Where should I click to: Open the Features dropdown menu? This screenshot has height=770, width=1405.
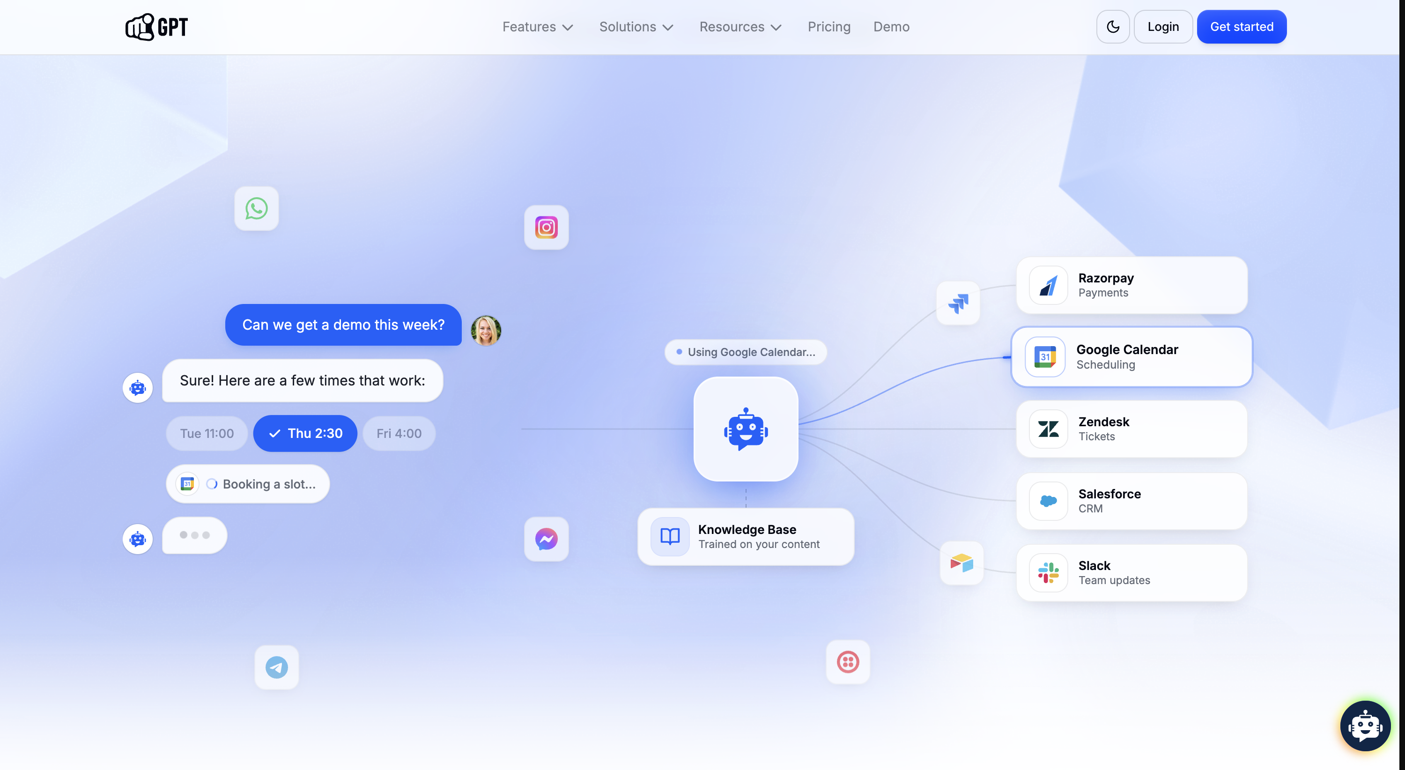(x=537, y=27)
